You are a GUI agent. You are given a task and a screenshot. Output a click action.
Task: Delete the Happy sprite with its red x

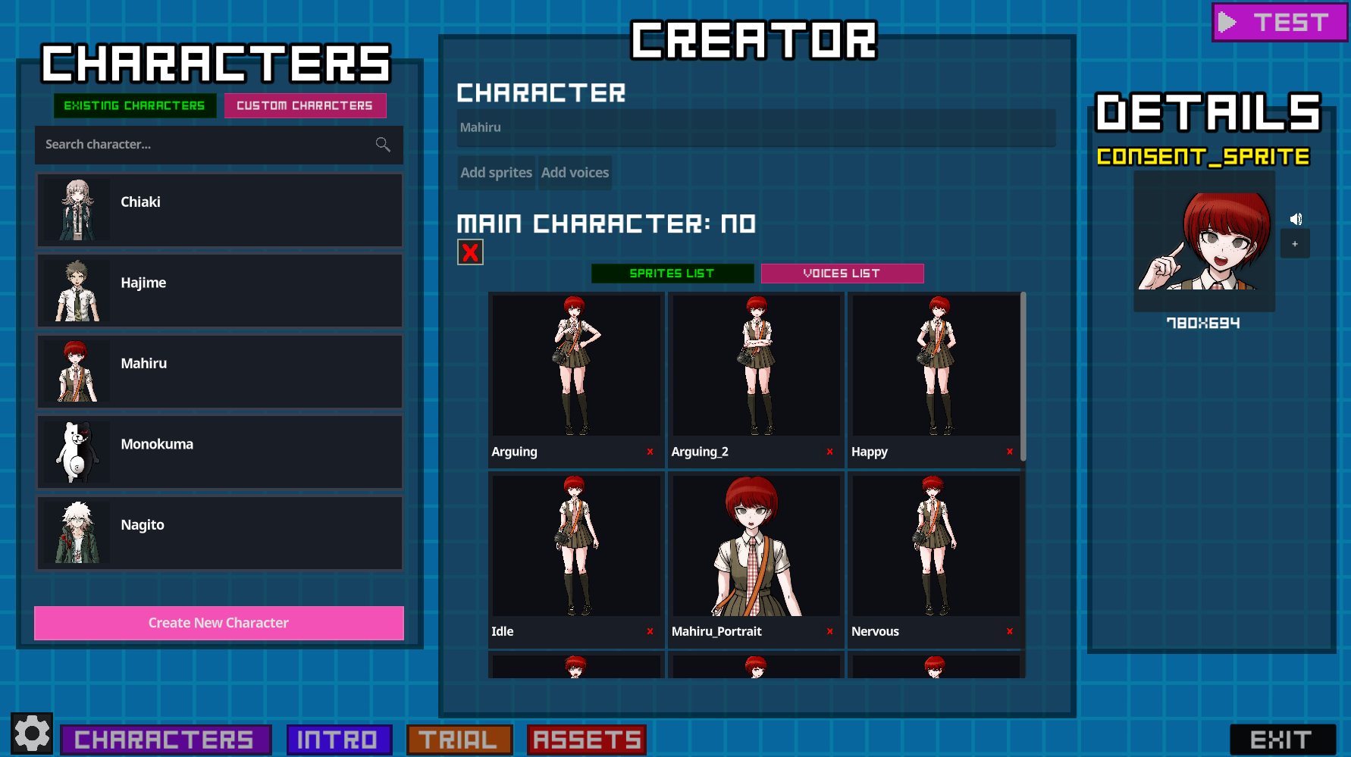[1009, 452]
